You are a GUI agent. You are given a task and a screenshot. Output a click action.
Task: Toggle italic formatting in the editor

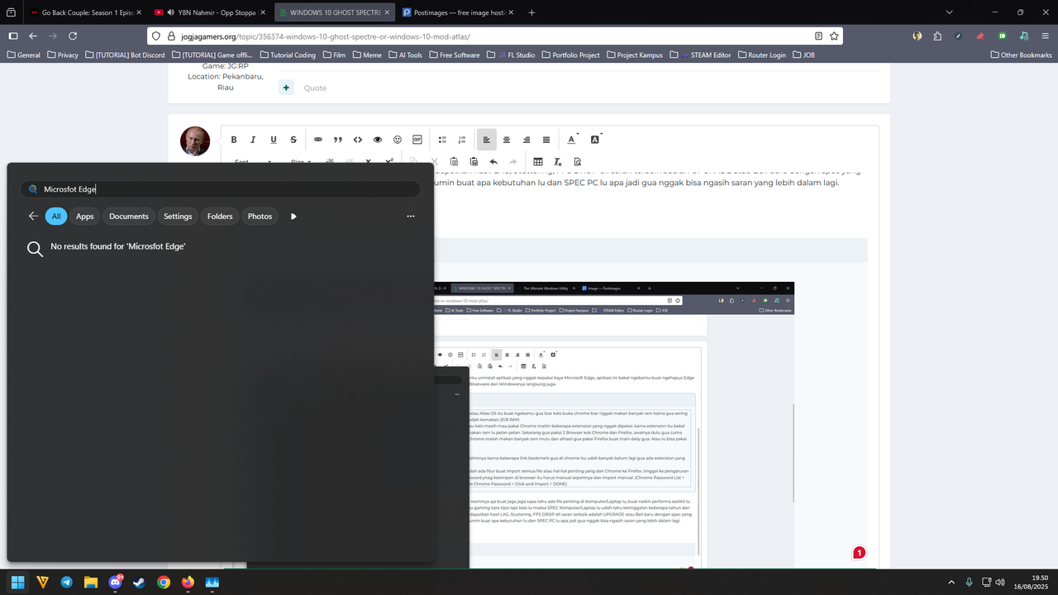(254, 140)
